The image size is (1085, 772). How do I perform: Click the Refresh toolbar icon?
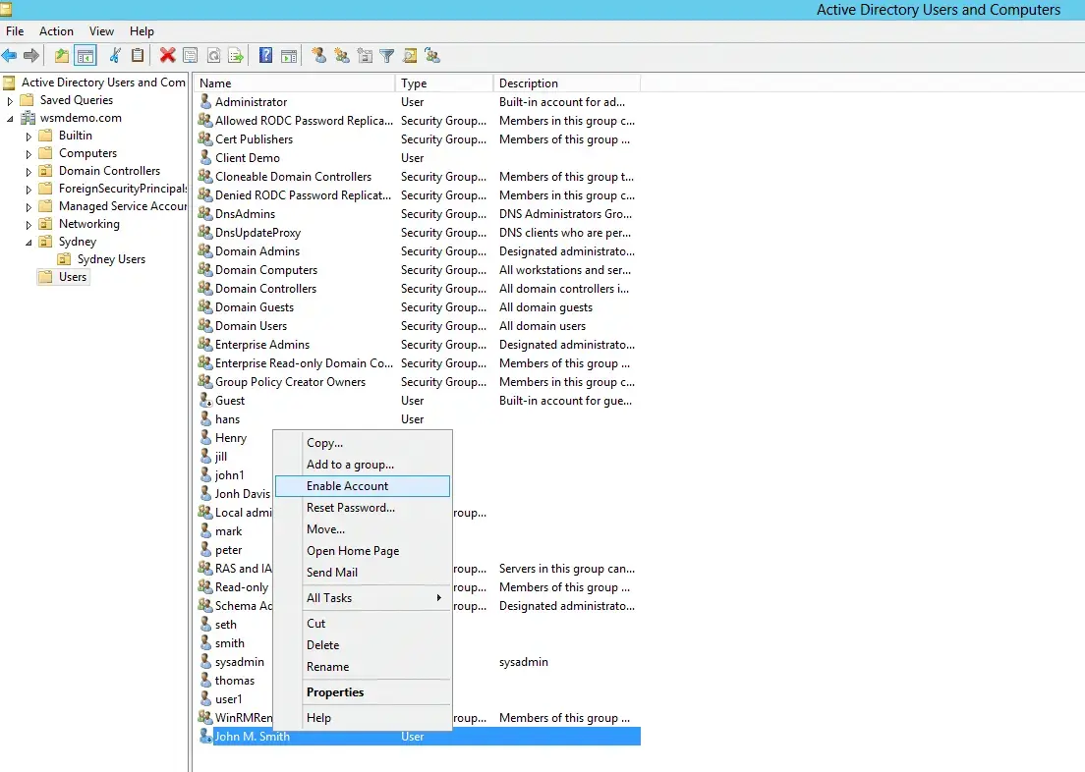click(214, 56)
